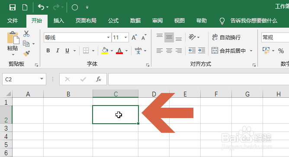Open the copy options dropdown arrow
289x157 pixels.
pyautogui.click(x=34, y=44)
